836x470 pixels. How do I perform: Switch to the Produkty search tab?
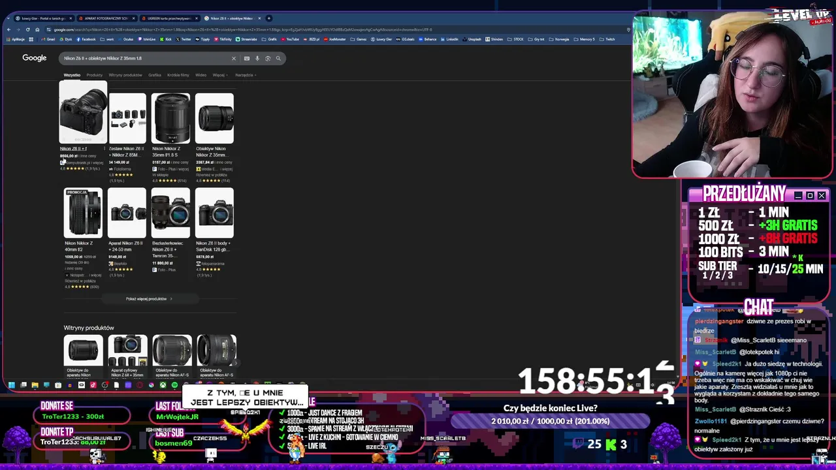tap(94, 75)
